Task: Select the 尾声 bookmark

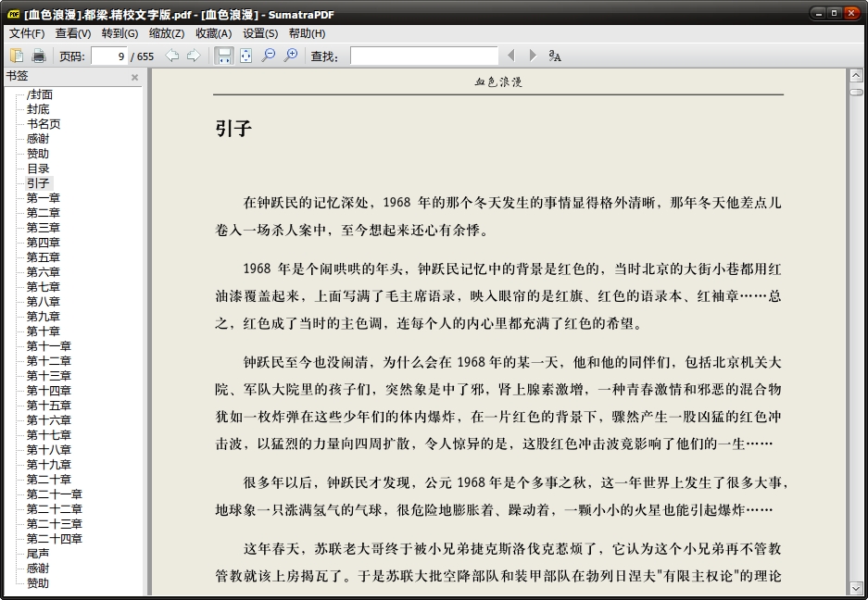Action: click(38, 554)
